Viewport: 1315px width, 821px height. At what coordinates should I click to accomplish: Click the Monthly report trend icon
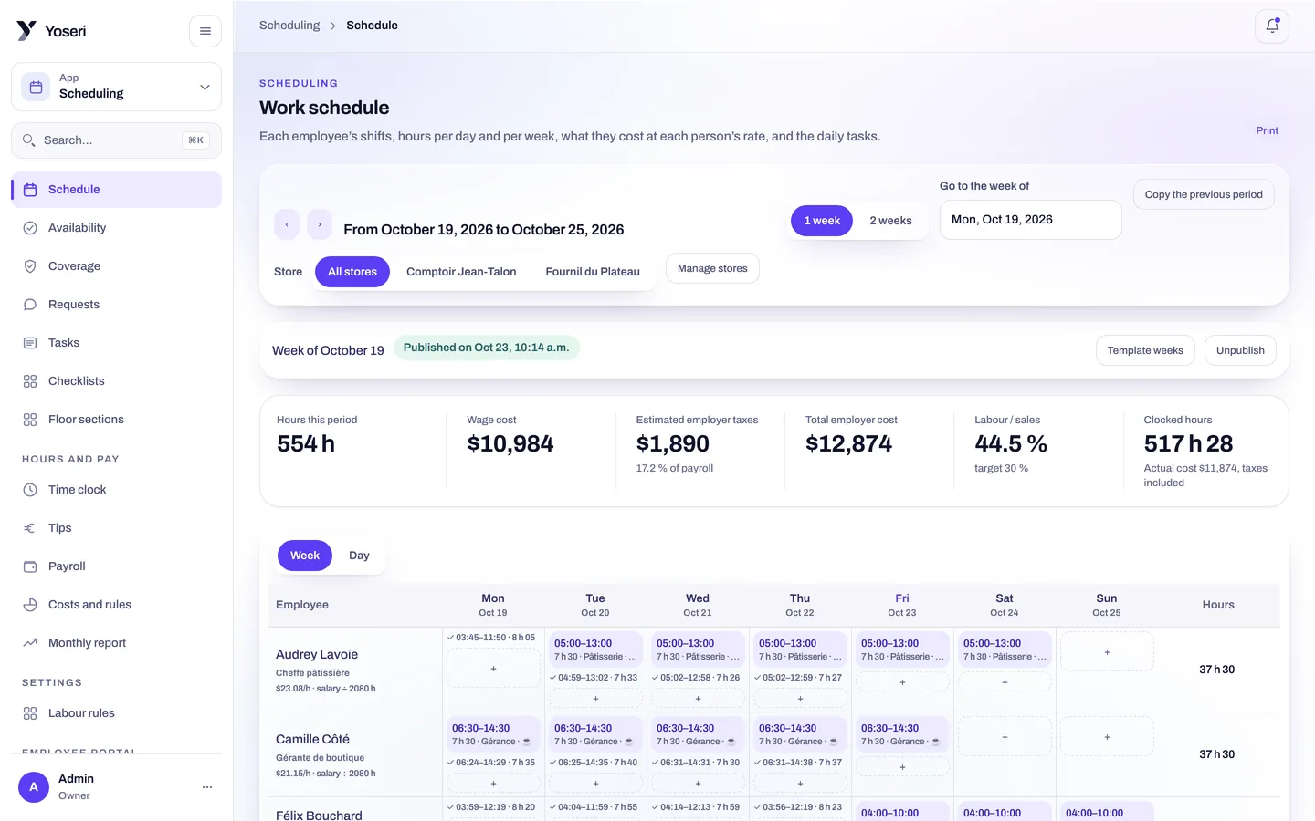coord(30,643)
